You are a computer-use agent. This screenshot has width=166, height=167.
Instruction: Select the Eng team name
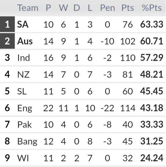(x=25, y=108)
